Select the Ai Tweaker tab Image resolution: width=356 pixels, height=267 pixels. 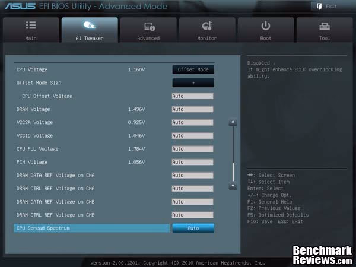[x=90, y=30]
